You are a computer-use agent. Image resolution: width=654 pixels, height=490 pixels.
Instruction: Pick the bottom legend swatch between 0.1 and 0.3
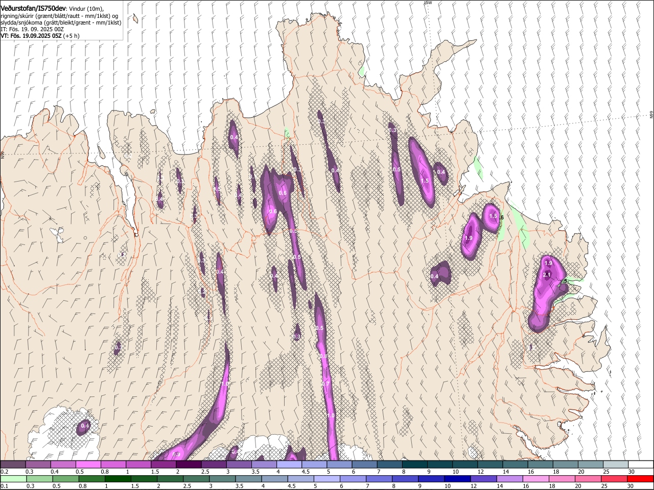[x=13, y=479]
